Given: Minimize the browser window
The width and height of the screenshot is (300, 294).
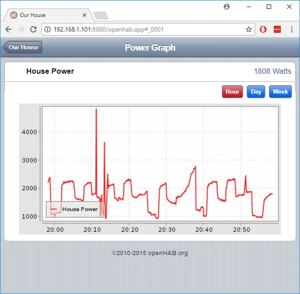Looking at the screenshot, I should tap(249, 7).
